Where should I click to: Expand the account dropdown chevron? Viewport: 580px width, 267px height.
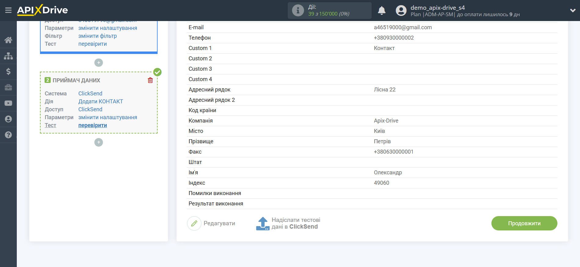tap(573, 10)
